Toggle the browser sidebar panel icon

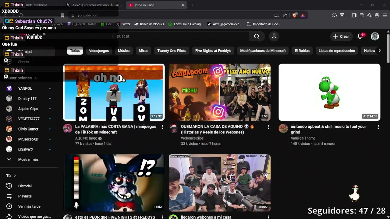pyautogui.click(x=354, y=15)
